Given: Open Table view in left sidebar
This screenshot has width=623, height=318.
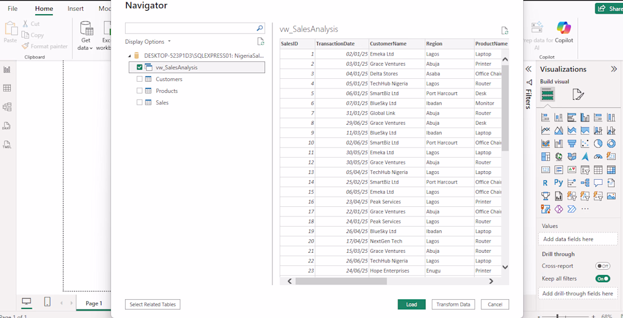Looking at the screenshot, I should tap(7, 88).
